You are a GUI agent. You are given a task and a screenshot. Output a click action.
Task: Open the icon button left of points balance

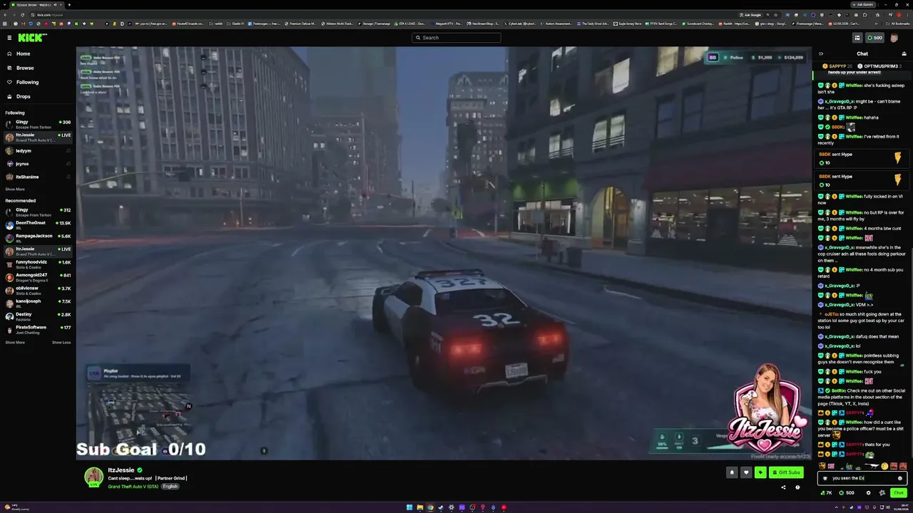tap(857, 38)
